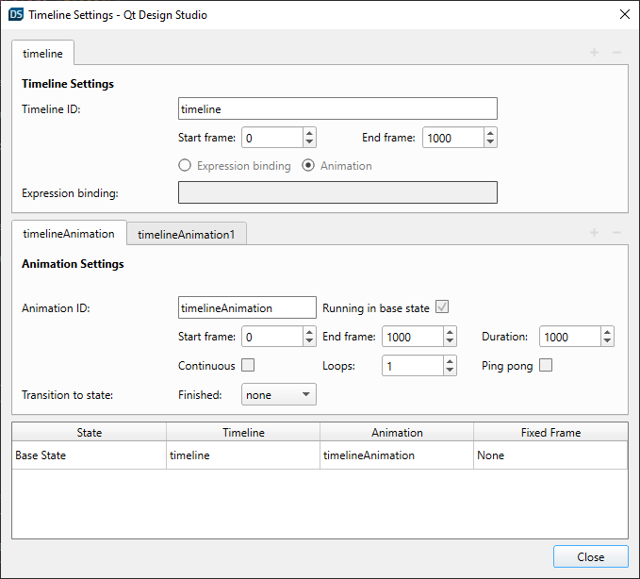
Task: Select the Animation radio button
Action: click(x=309, y=166)
